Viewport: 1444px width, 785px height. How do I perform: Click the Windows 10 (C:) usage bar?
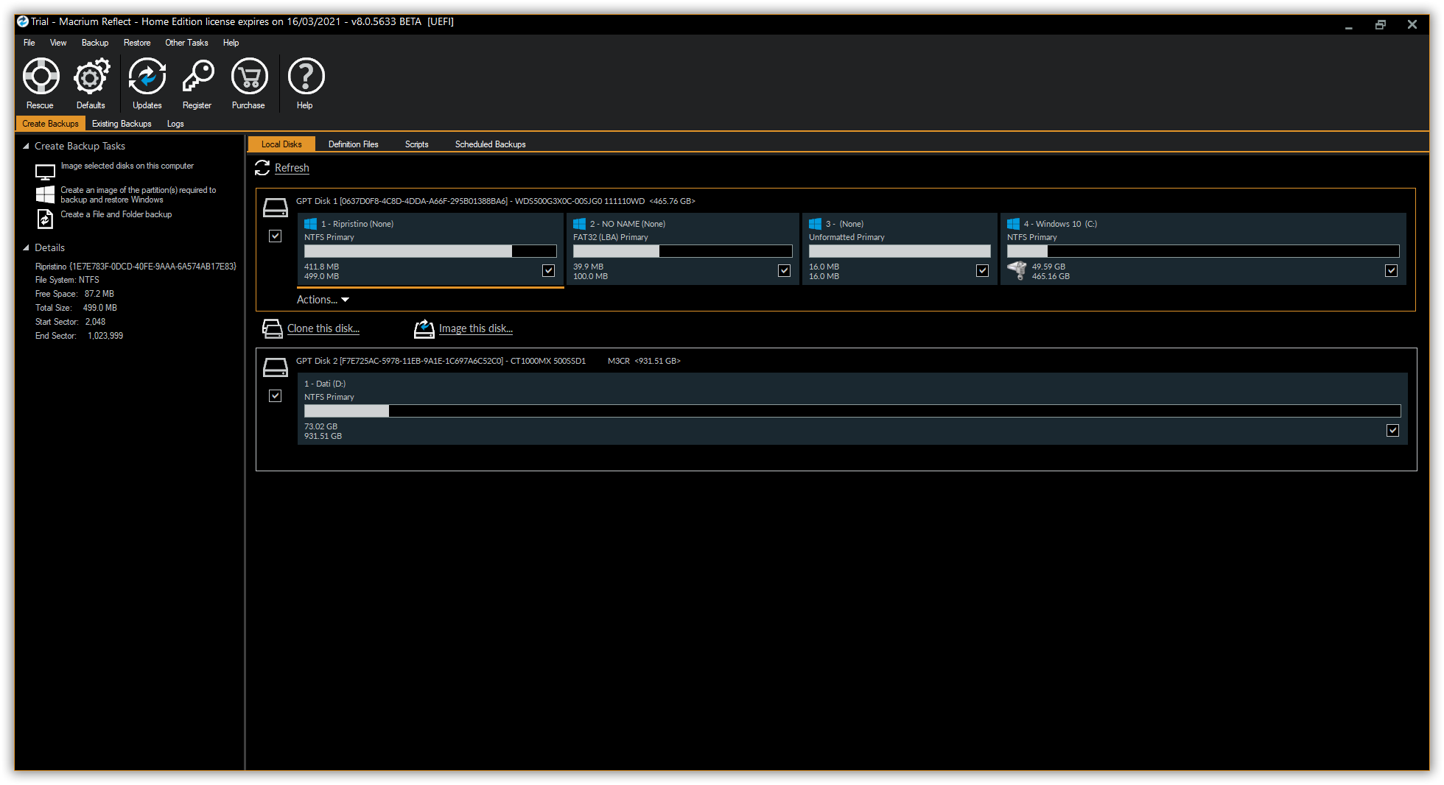[1203, 251]
